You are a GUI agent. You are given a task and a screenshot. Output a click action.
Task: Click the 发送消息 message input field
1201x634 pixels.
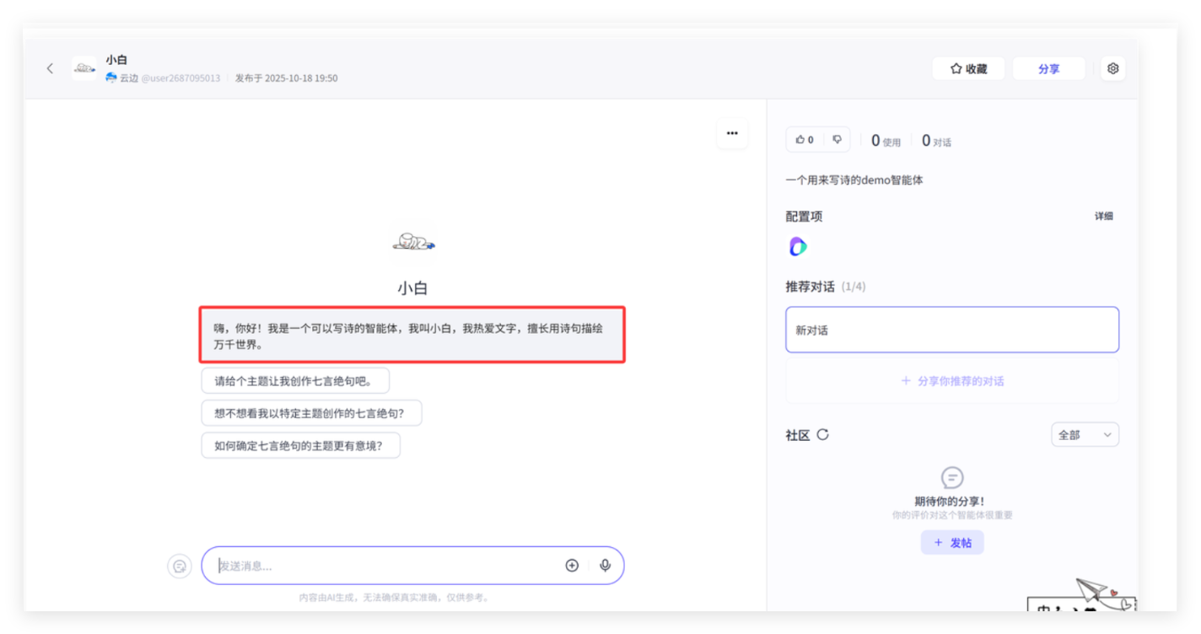(x=384, y=566)
